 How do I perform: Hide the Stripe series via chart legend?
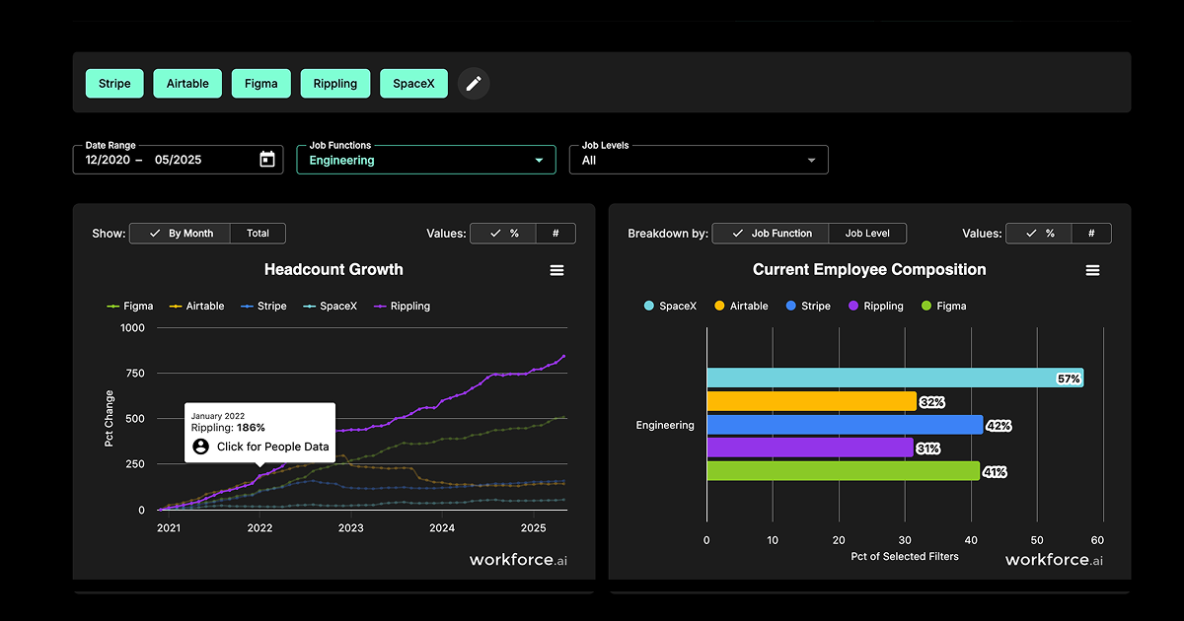pos(262,306)
